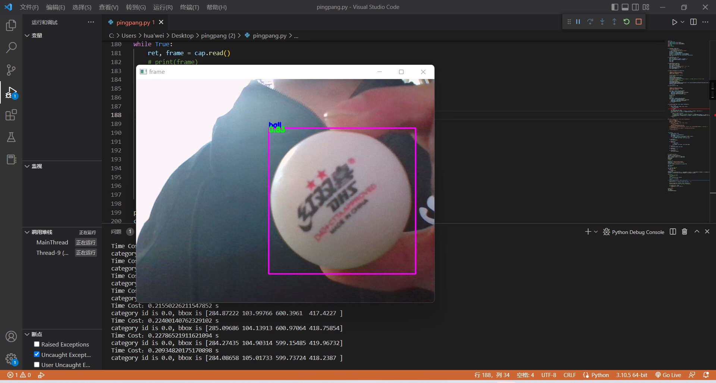
Task: Enable Raised Exceptions breakpoint
Action: click(37, 344)
